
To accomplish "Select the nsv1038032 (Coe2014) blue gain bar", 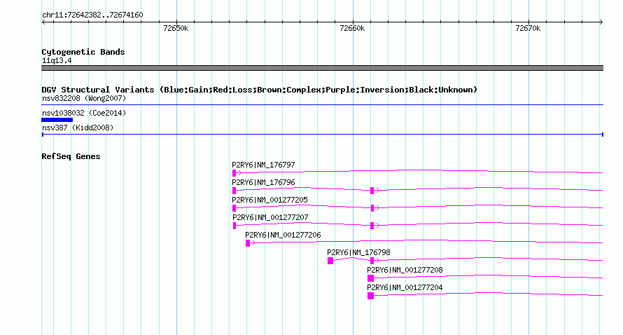I will point(57,120).
